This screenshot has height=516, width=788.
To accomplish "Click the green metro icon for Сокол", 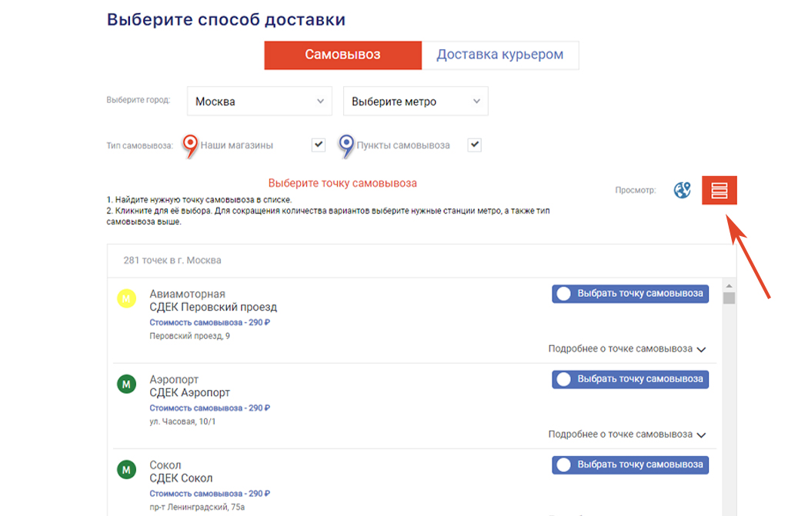I will click(x=127, y=470).
